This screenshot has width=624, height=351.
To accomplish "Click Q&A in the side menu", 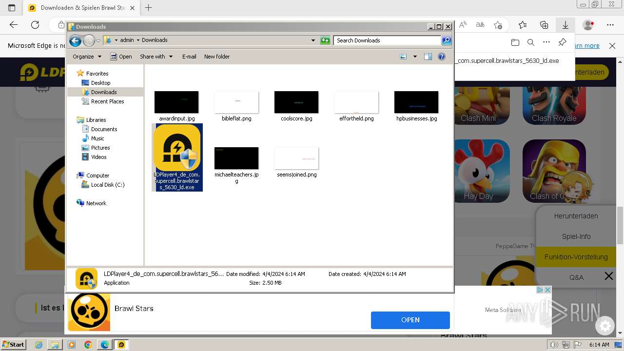I will pos(576,277).
